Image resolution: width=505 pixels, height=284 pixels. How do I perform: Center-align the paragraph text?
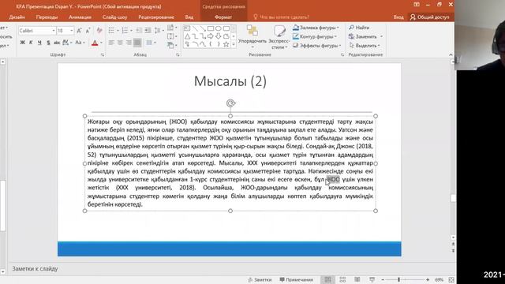pyautogui.click(x=120, y=43)
